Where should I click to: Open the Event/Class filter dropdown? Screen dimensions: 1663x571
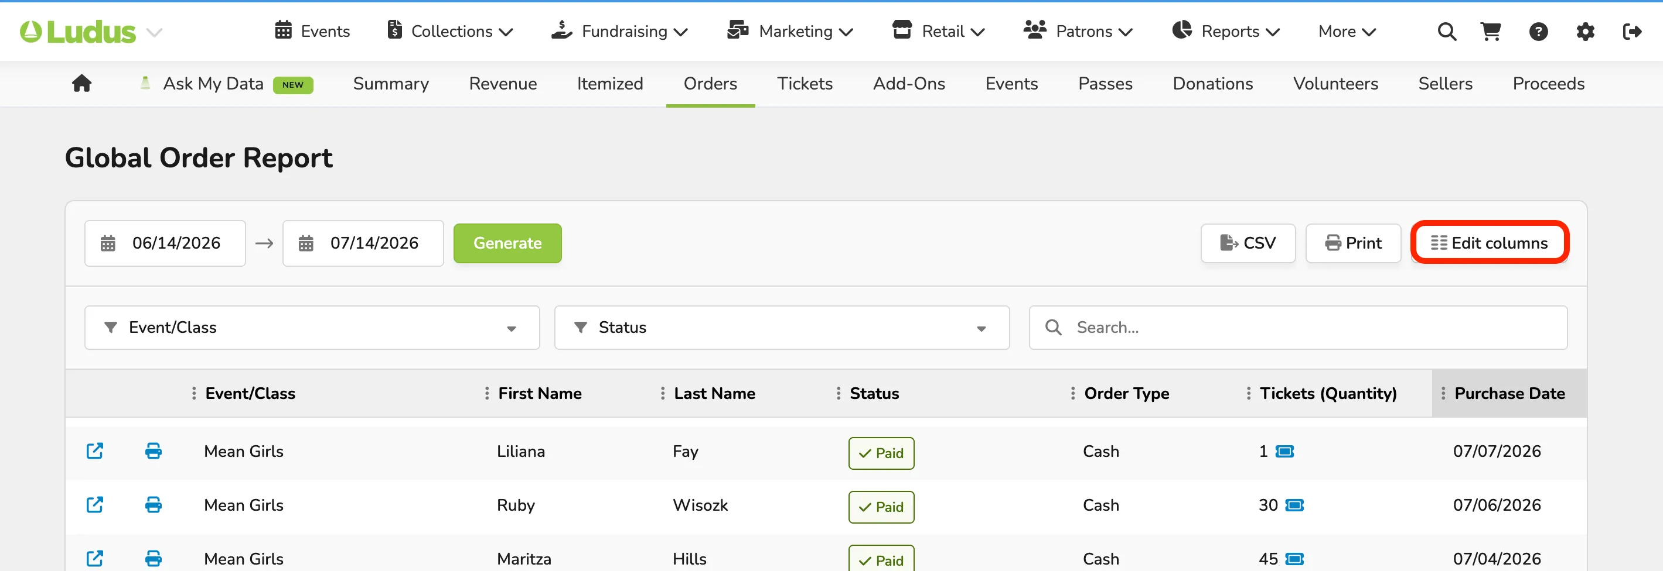click(x=312, y=328)
